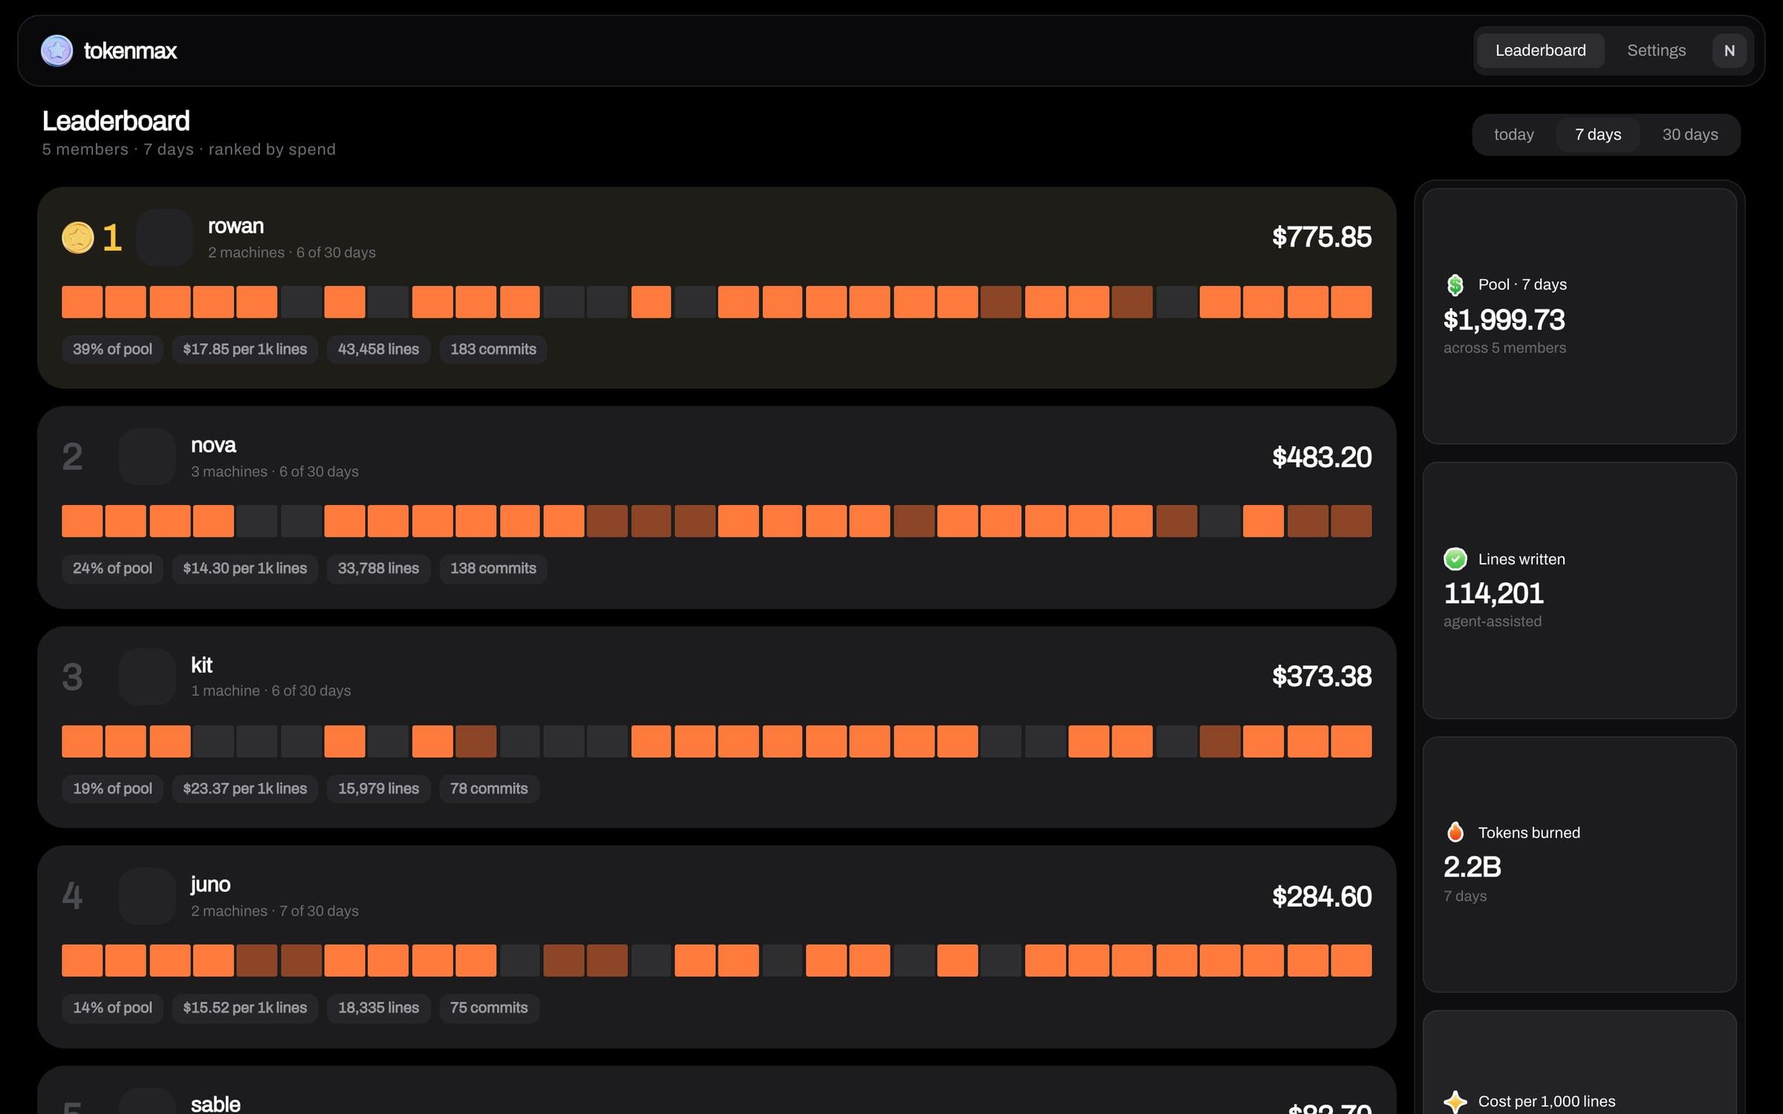Select the 7 days time range
The width and height of the screenshot is (1783, 1114).
coord(1597,134)
